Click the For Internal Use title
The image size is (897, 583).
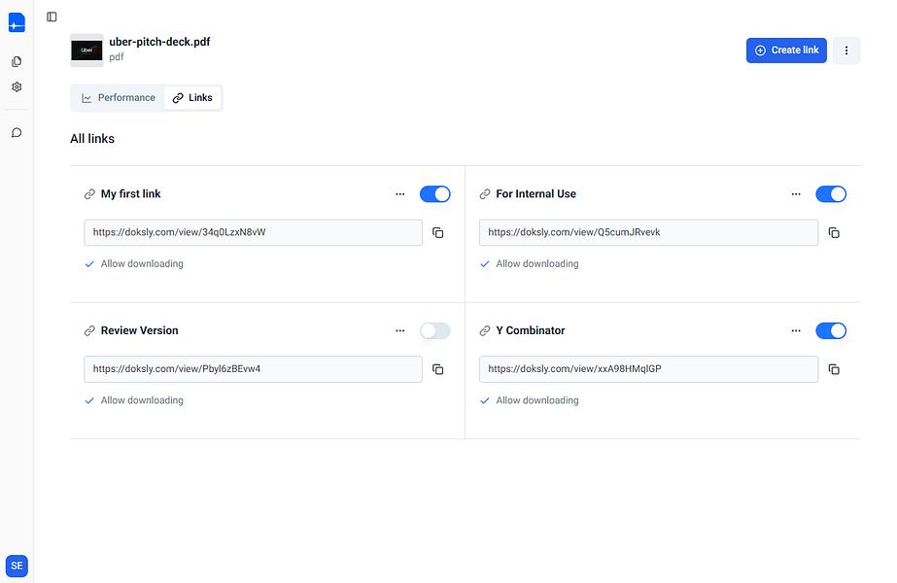536,194
